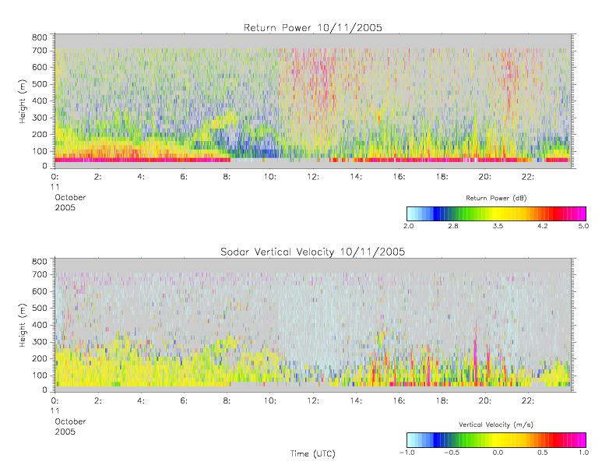Click the "4:" time tick under Vertical Velocity plot
The height and width of the screenshot is (476, 616).
pos(141,401)
